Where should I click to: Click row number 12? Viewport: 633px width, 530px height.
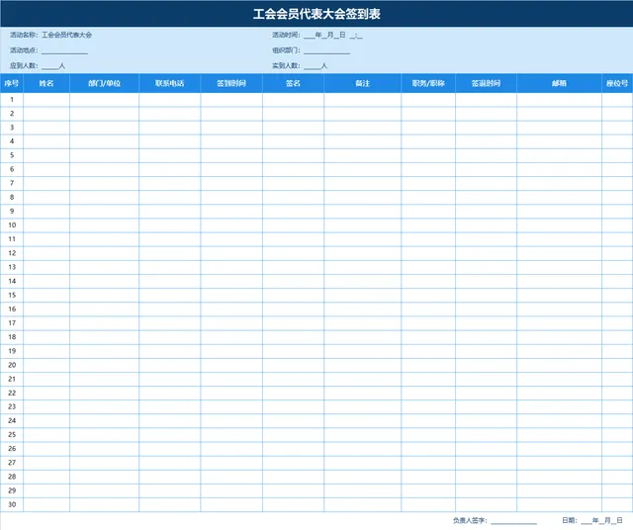(x=12, y=253)
